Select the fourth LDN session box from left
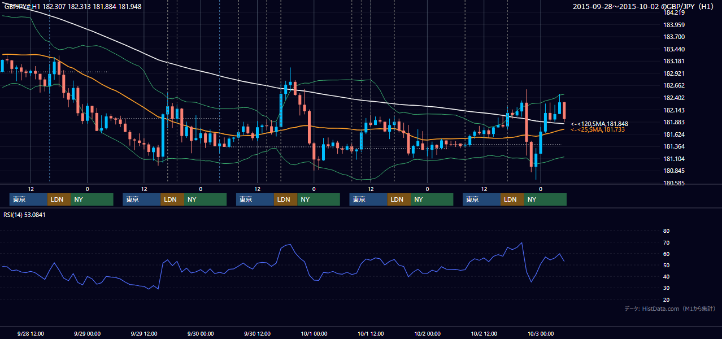Image resolution: width=722 pixels, height=339 pixels. pyautogui.click(x=399, y=199)
